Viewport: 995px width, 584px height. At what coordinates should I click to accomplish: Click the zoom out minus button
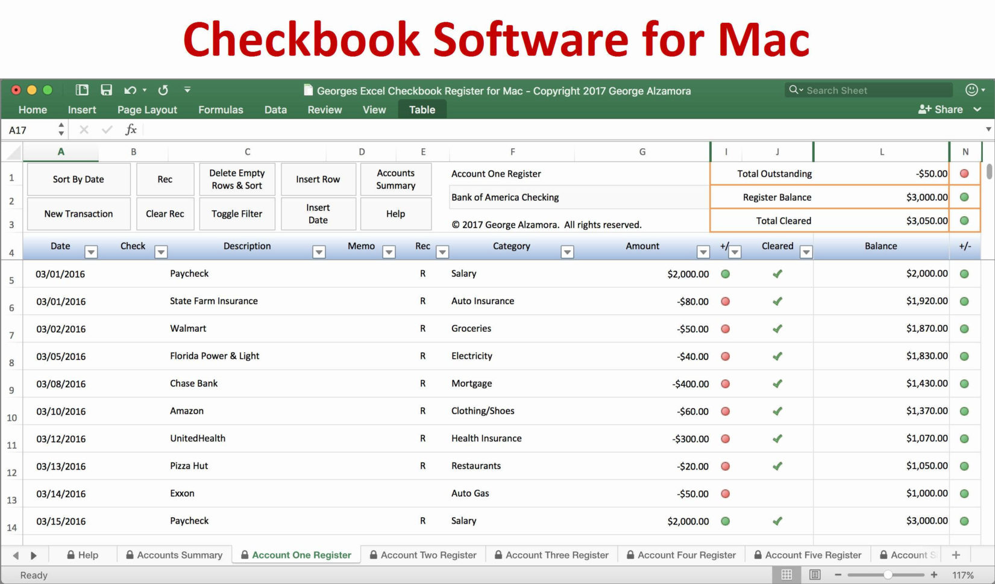click(838, 575)
